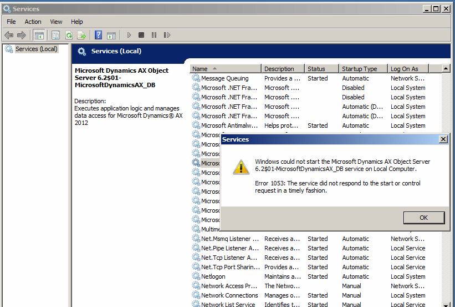455x307 pixels.
Task: Click the gear icon beside Net.Tcp Port Sharing
Action: tap(196, 266)
